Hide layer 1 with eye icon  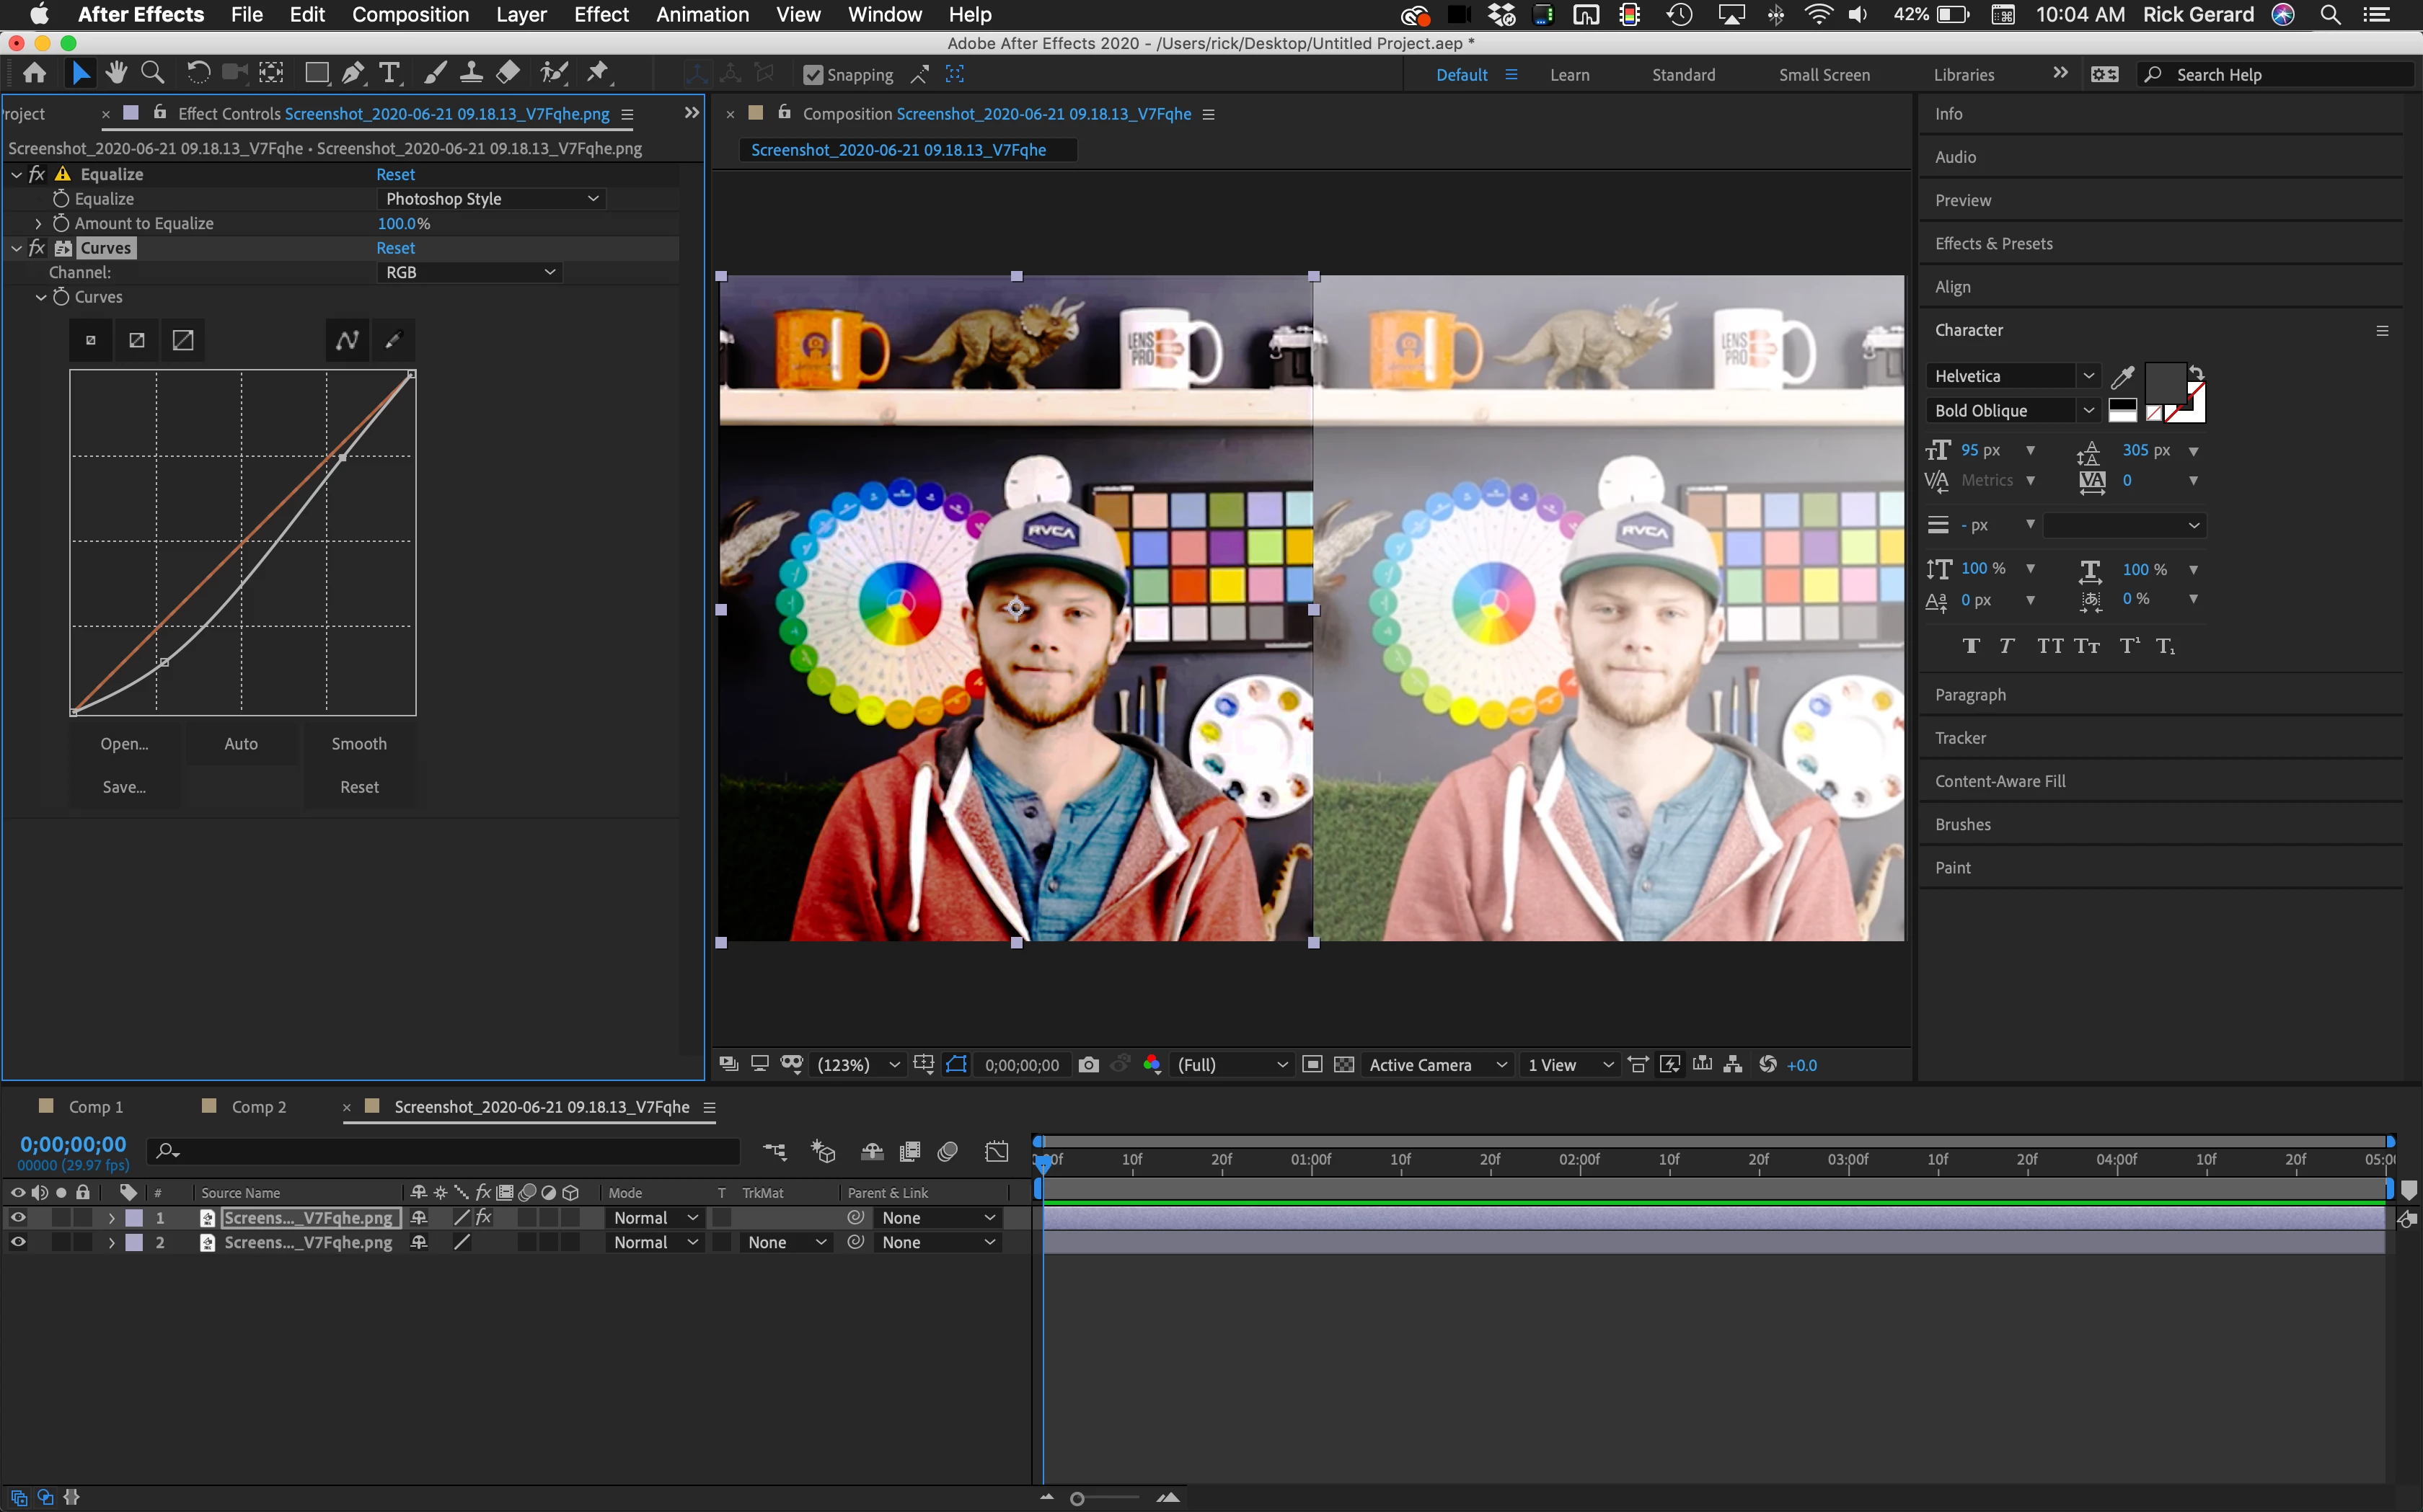pos(18,1218)
